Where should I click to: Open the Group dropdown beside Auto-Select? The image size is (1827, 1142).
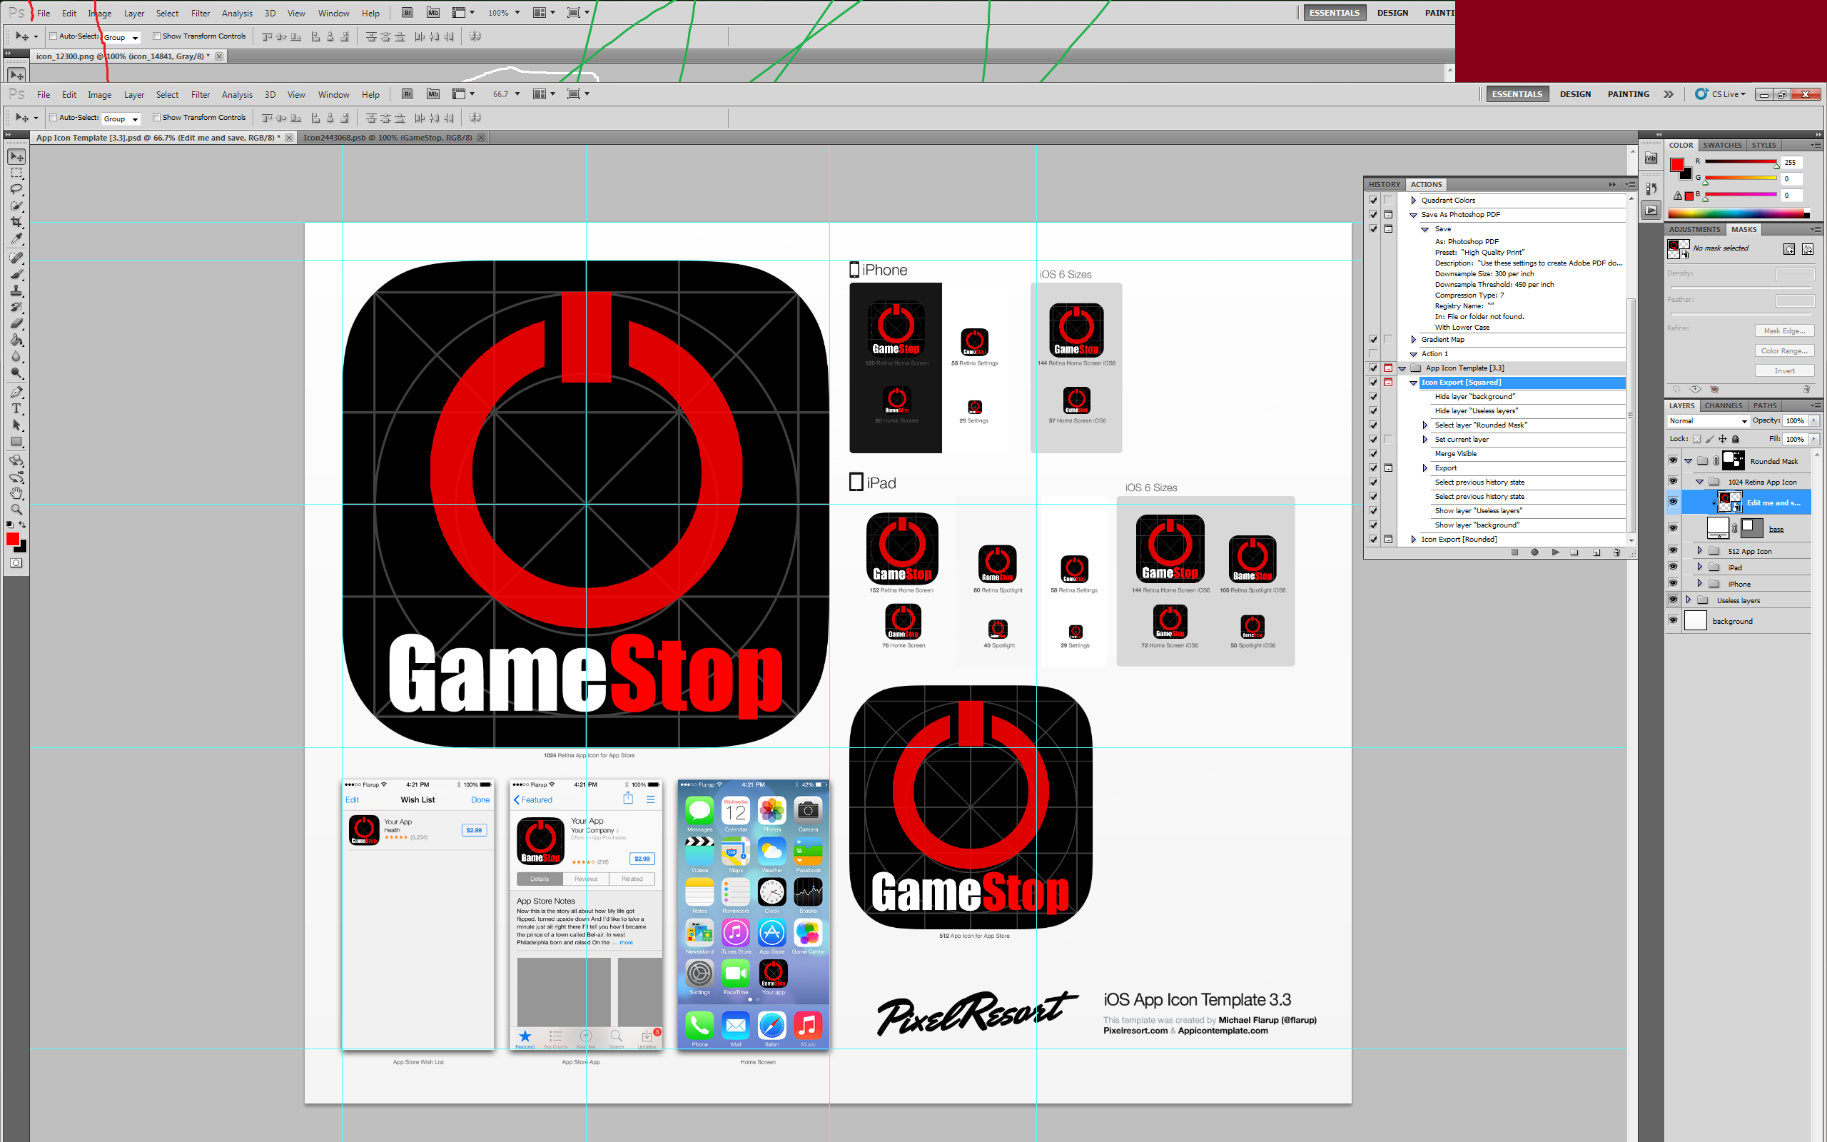[121, 118]
